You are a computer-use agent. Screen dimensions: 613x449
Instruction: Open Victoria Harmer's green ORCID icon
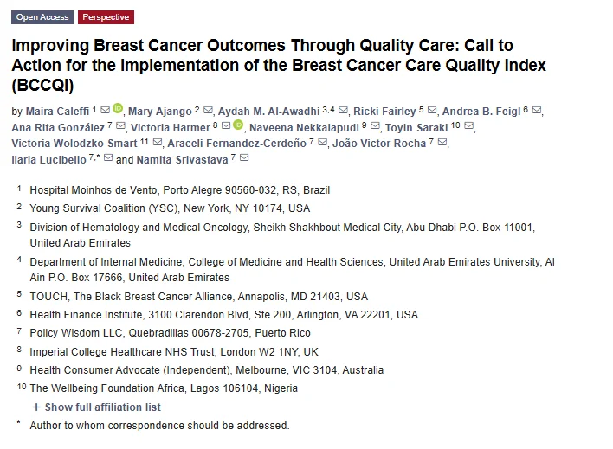coord(238,127)
